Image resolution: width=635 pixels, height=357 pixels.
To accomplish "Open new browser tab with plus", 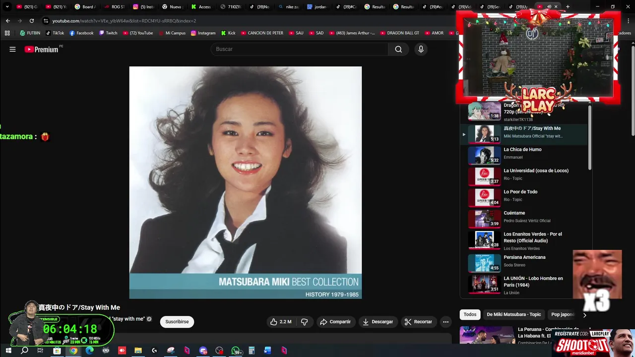I will 568,7.
